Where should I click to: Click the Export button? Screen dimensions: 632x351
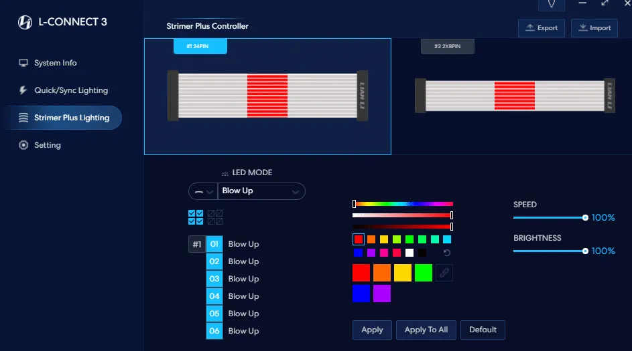(542, 28)
